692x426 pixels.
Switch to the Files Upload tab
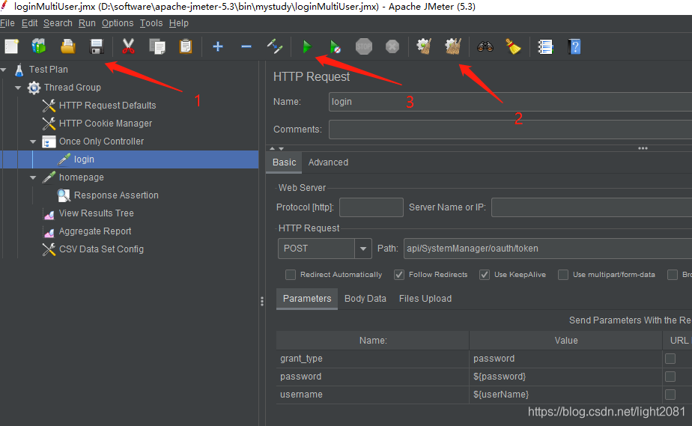coord(425,299)
